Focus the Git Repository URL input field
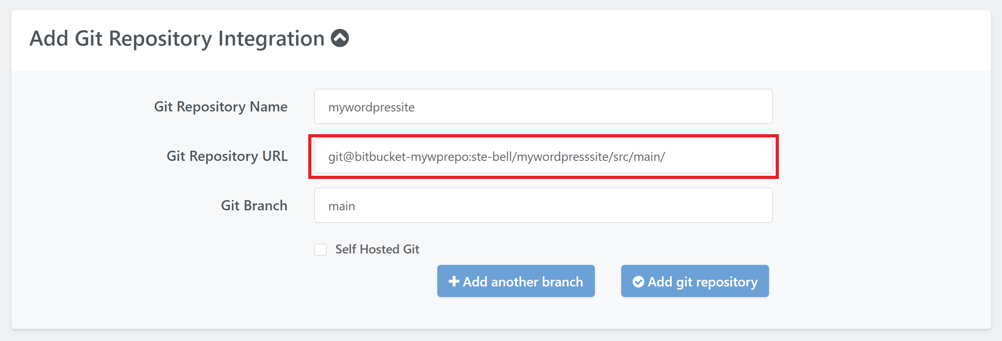Screen dimensions: 1002x341 [543, 156]
